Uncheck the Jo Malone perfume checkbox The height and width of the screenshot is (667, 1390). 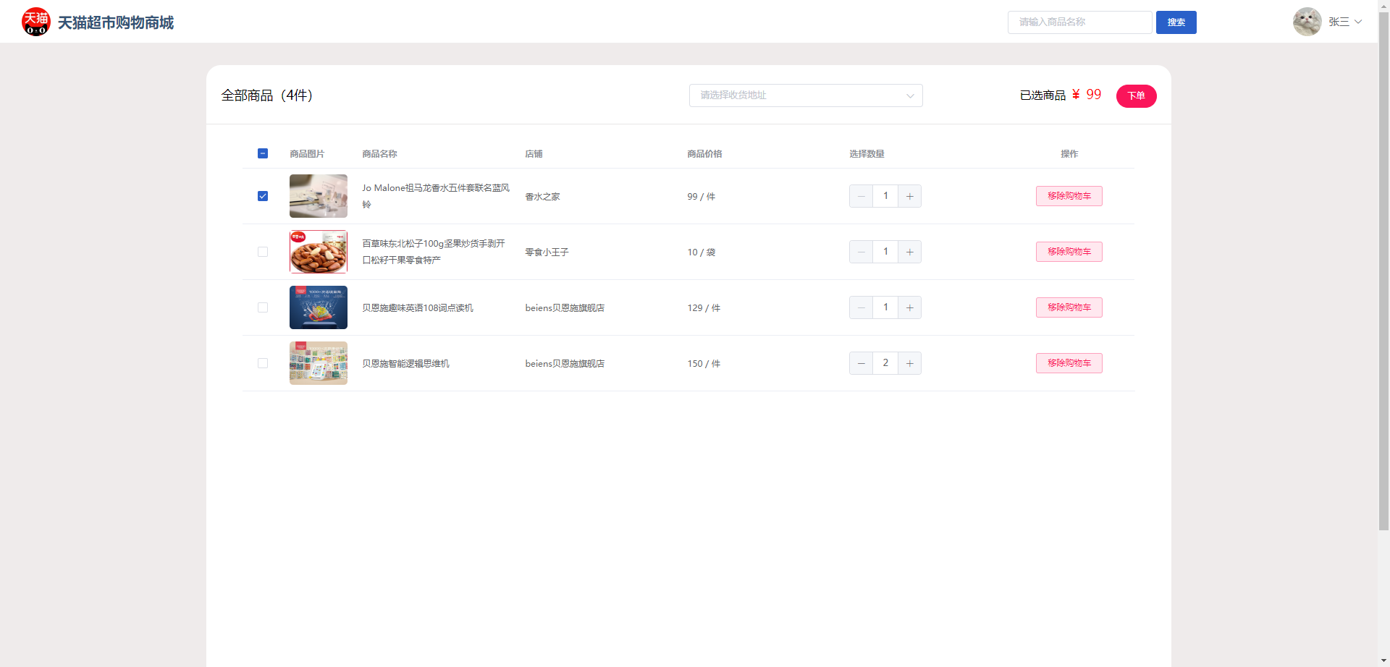tap(263, 196)
